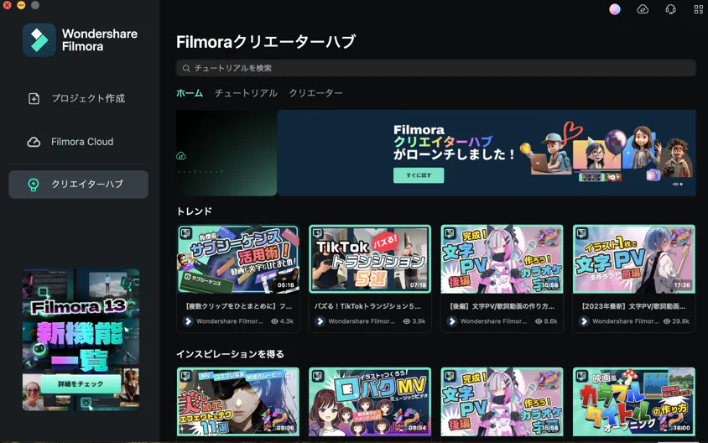Click corner badge icon on TikTok thumbnail
This screenshot has height=443, width=708.
(x=317, y=233)
